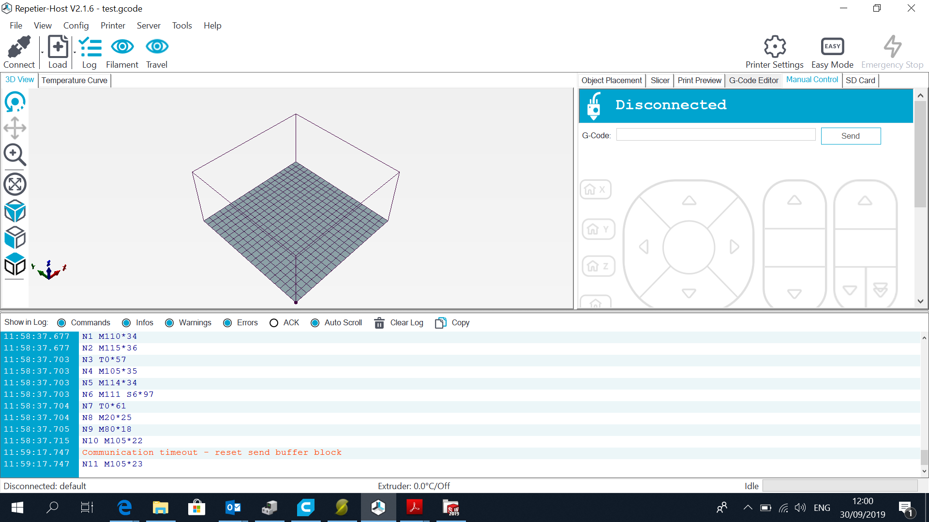Click Clear Log button
Image resolution: width=929 pixels, height=522 pixels.
pos(399,322)
